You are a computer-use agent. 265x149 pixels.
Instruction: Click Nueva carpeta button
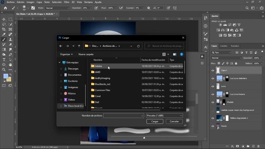[86, 54]
